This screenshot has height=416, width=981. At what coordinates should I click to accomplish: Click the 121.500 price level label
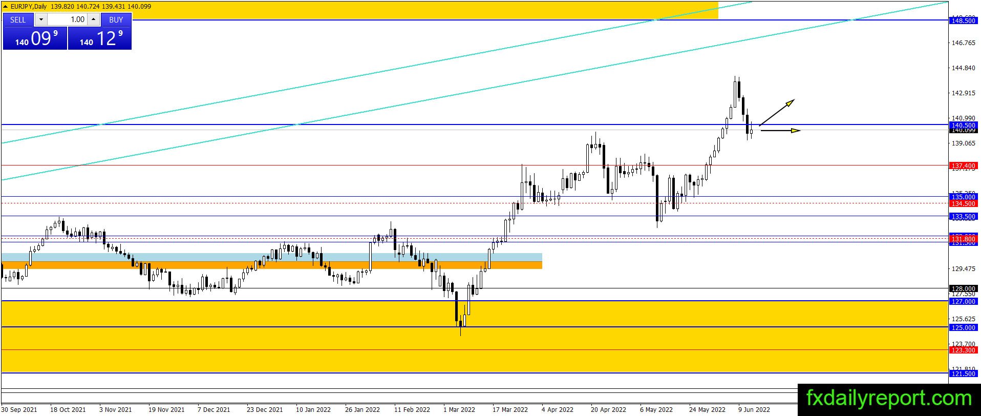pos(963,373)
